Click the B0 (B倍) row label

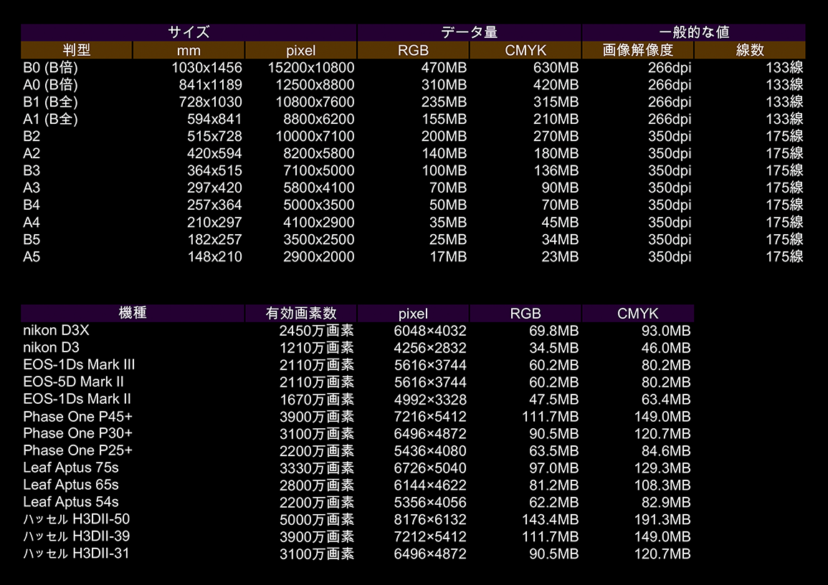51,67
